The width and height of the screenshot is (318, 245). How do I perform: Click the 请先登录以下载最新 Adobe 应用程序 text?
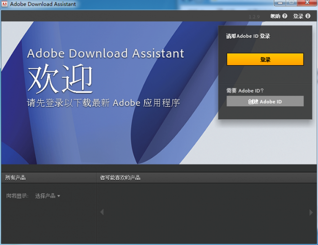tap(103, 103)
